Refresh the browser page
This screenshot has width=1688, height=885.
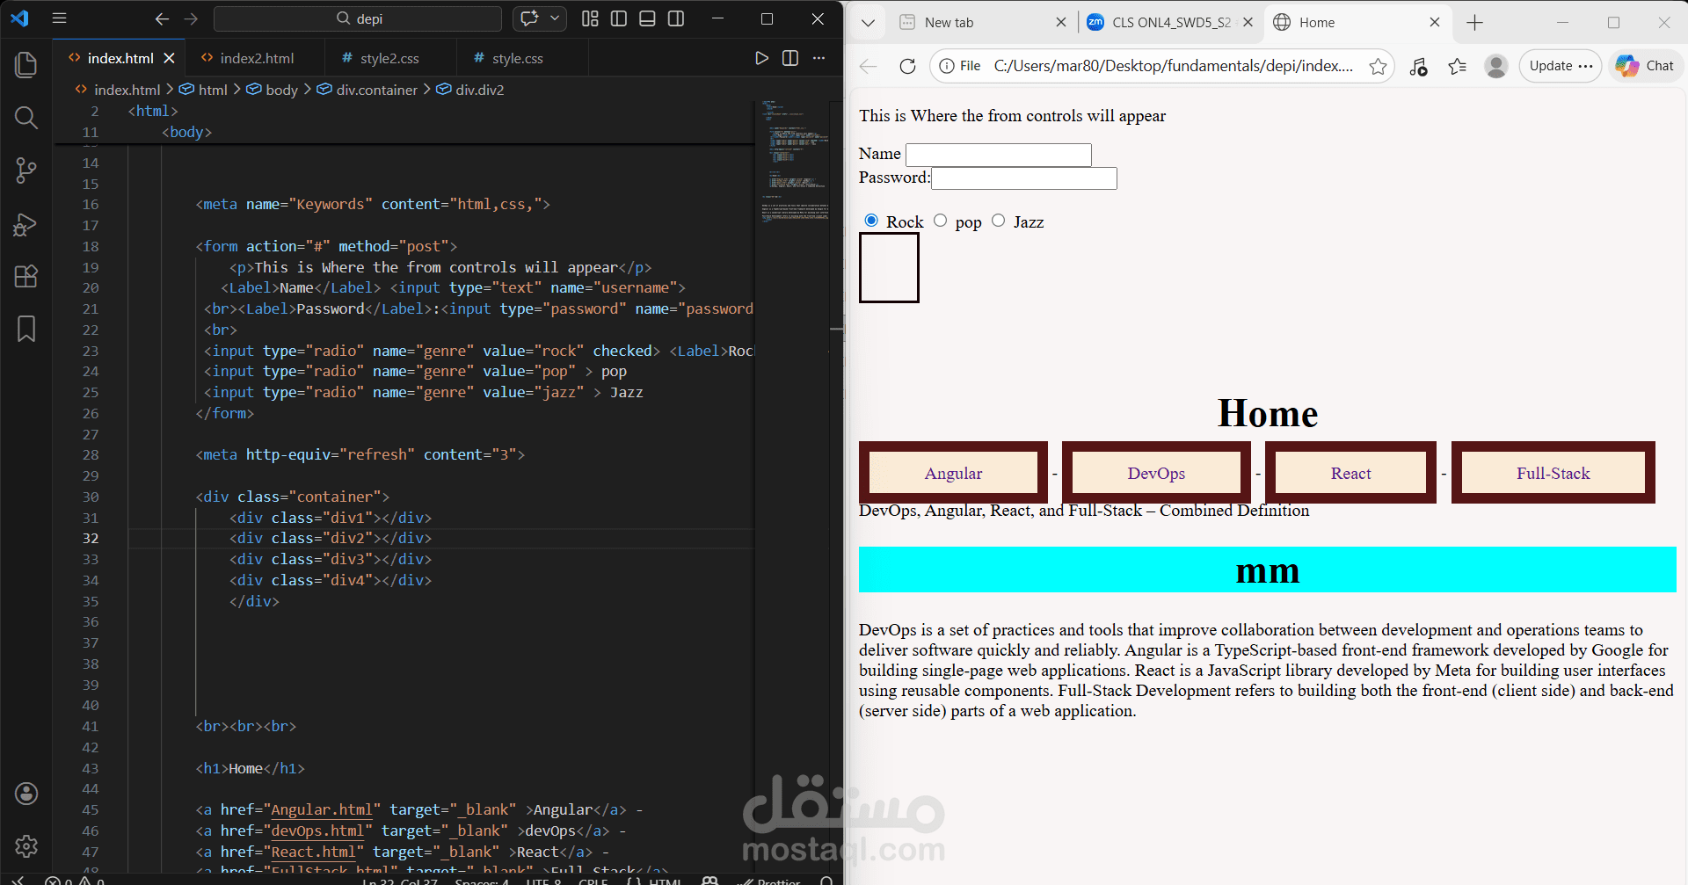pos(907,66)
